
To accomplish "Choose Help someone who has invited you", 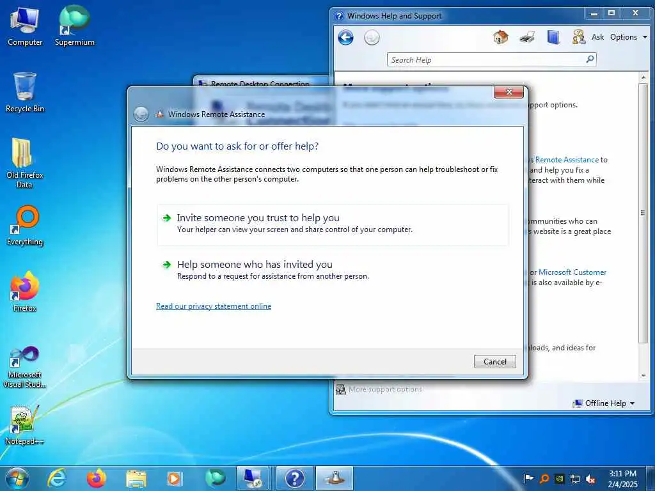I will tap(333, 270).
